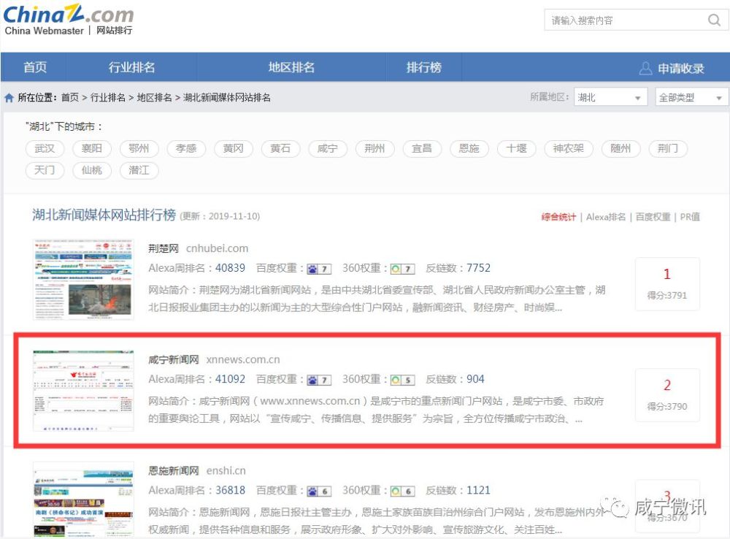Click the 湖北新闻媒体网站排行榜 heading
Viewport: 730px width, 539px height.
(x=104, y=215)
